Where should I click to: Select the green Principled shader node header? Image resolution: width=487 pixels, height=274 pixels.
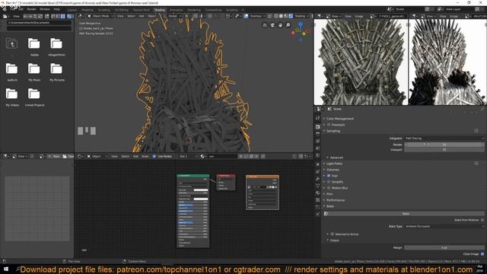[193, 176]
